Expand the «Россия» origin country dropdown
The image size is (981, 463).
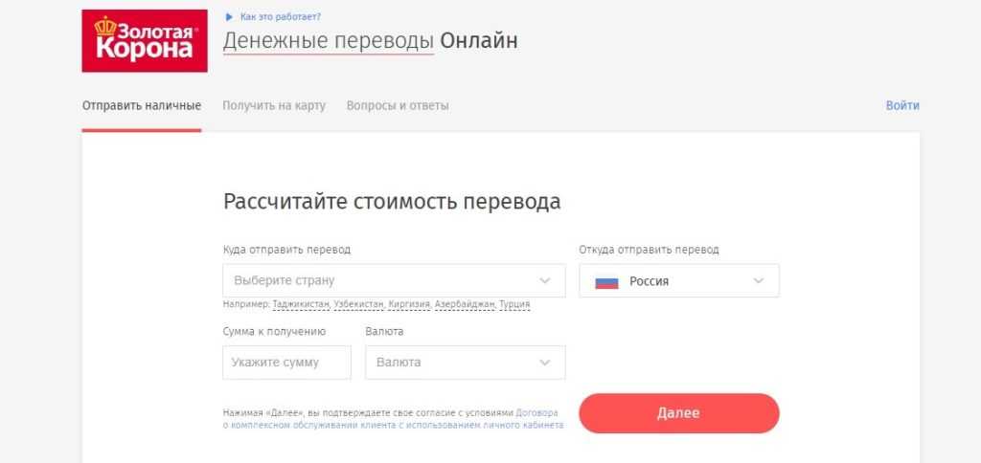pyautogui.click(x=679, y=281)
